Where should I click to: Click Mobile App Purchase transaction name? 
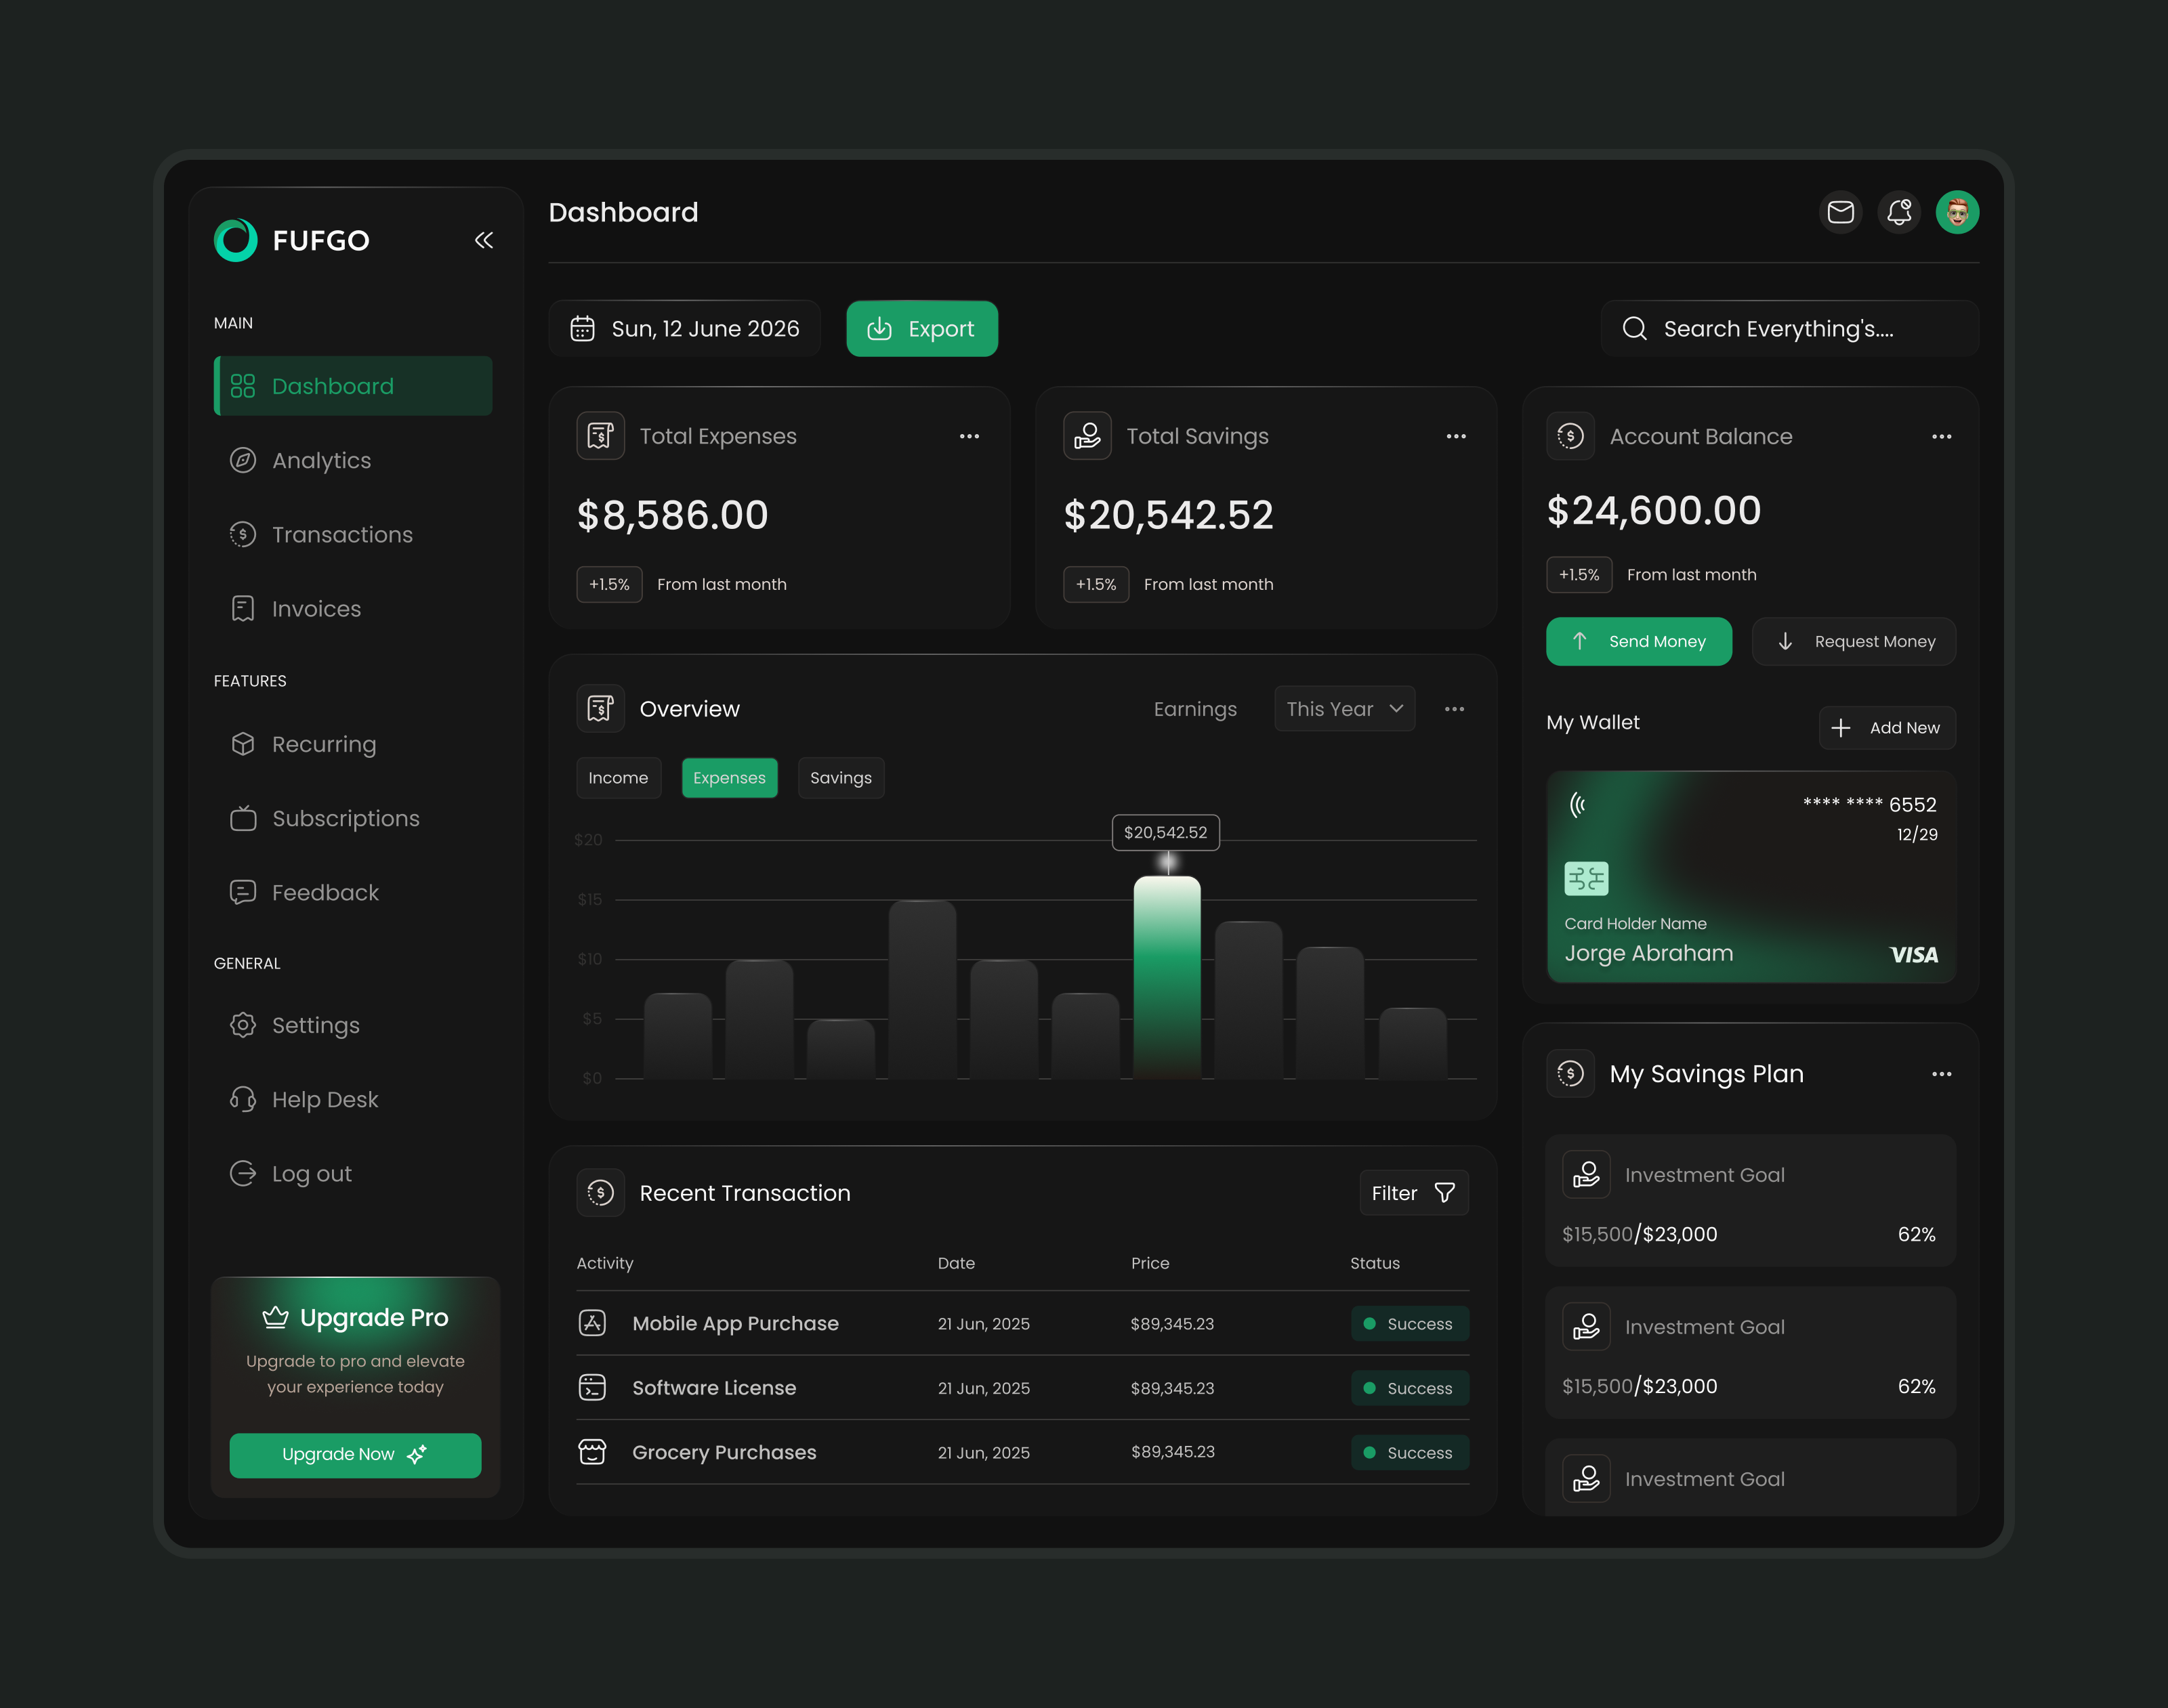point(735,1324)
